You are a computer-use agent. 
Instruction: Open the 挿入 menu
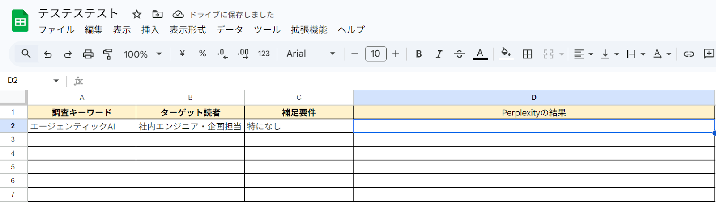tap(150, 30)
